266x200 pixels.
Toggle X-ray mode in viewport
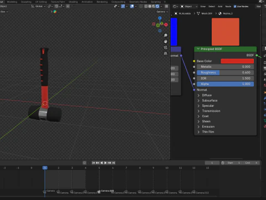pyautogui.click(x=141, y=6)
